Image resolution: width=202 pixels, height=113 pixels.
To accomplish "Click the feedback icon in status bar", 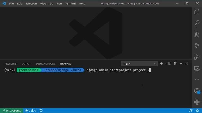I will pos(191,110).
